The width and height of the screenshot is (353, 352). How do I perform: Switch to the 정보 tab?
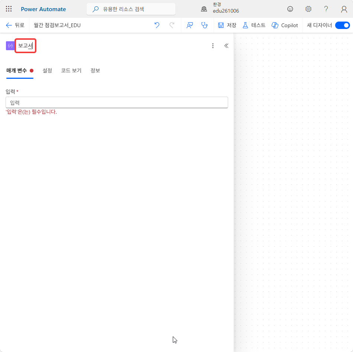tap(95, 71)
